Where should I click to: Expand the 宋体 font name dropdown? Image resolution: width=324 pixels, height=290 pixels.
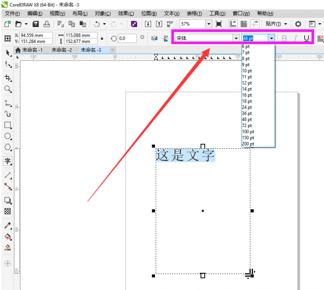pyautogui.click(x=236, y=38)
